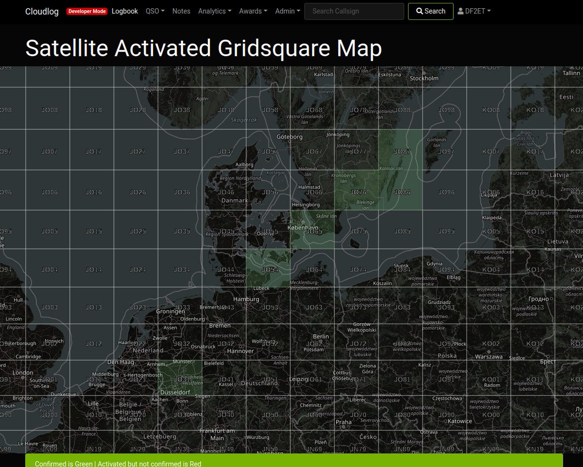This screenshot has height=467, width=583.
Task: Click the Göteborg label on the map
Action: coord(290,137)
